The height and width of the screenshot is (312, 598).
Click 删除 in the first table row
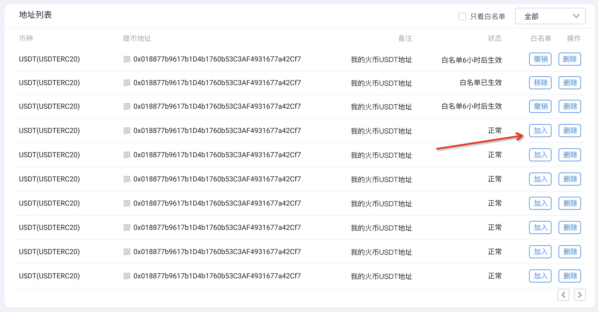click(570, 59)
